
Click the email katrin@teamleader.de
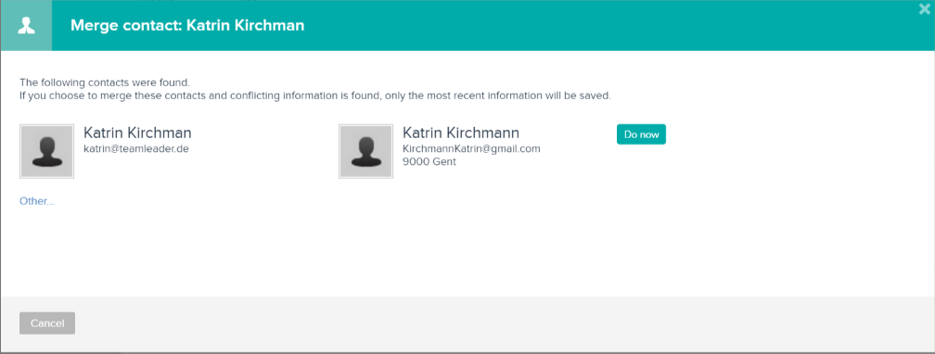pos(136,148)
